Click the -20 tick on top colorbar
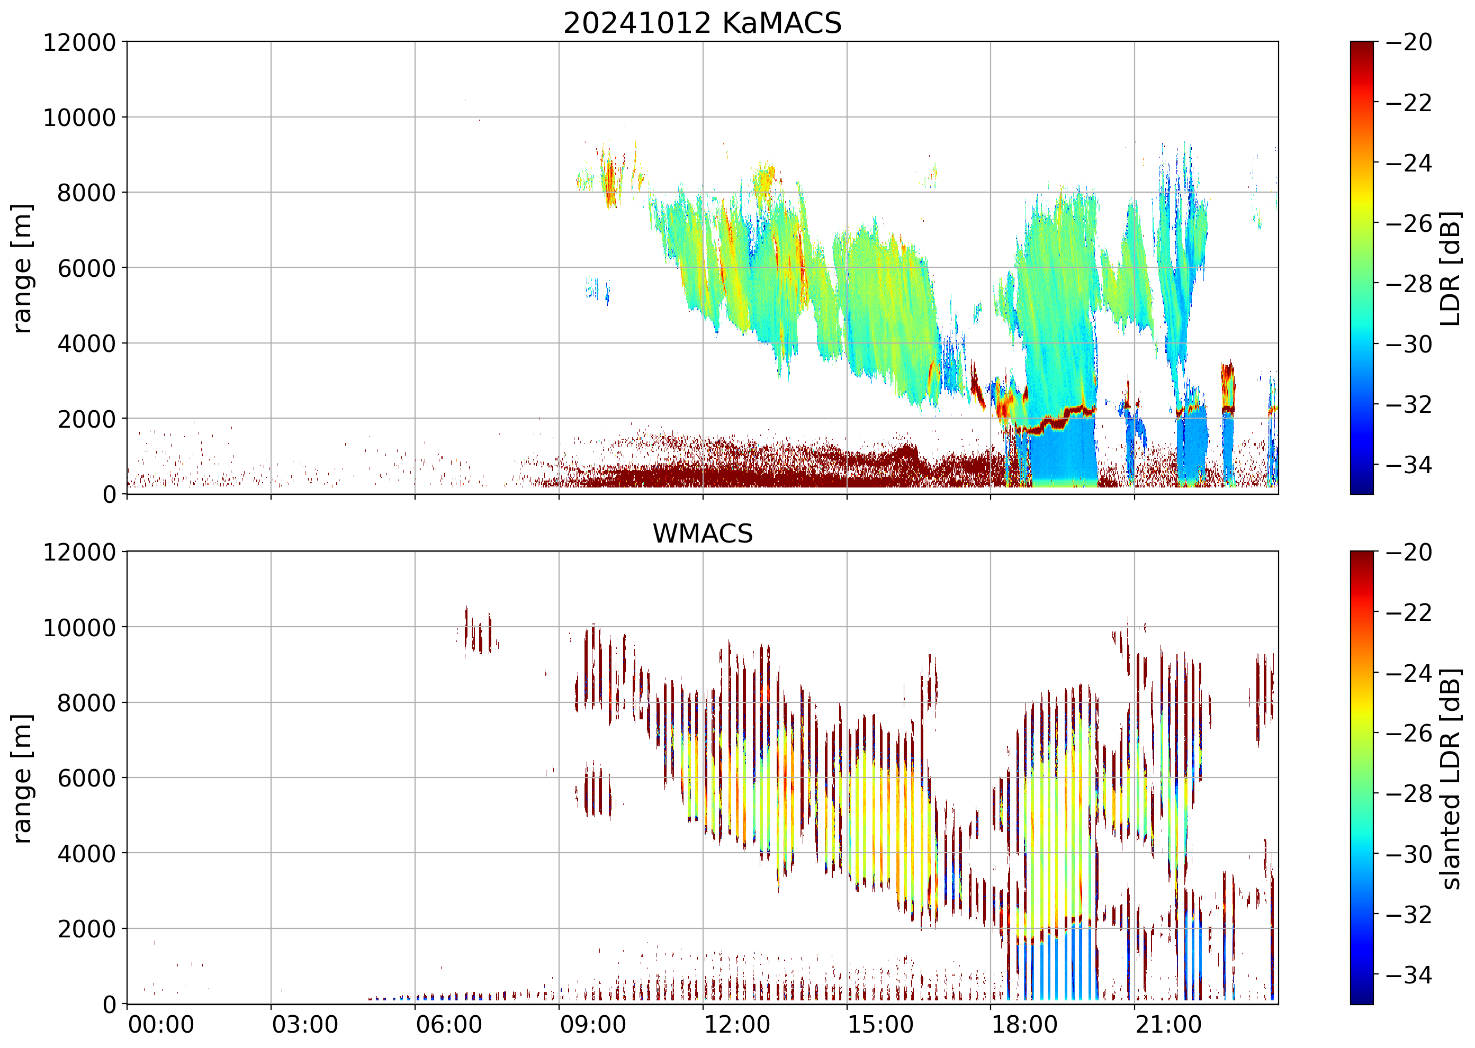This screenshot has height=1048, width=1475. pos(1408,42)
